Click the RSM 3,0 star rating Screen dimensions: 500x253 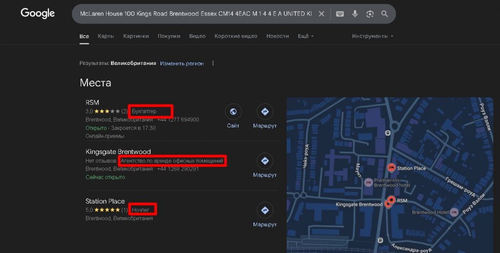(106, 111)
